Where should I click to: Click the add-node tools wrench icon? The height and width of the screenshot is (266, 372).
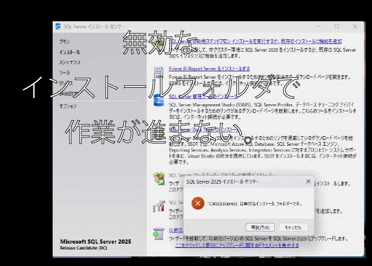click(159, 206)
